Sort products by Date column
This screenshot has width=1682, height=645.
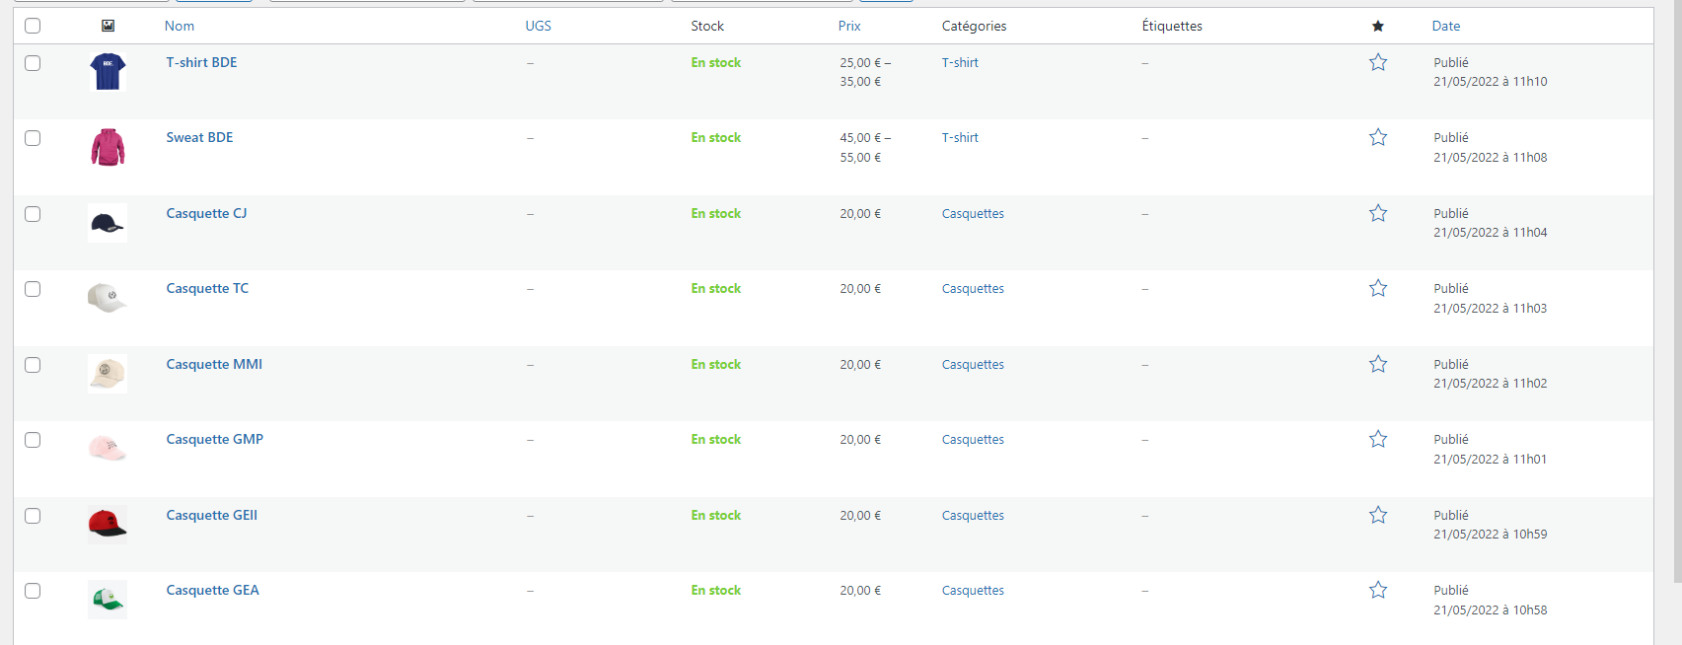(x=1445, y=26)
